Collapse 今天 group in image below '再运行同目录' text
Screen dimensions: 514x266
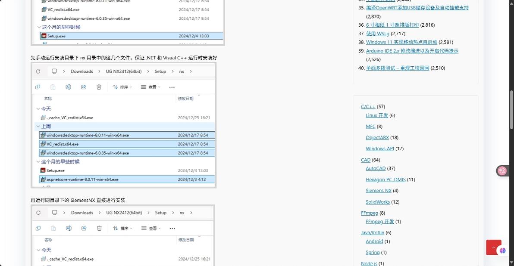[38, 250]
